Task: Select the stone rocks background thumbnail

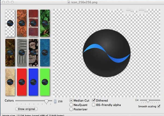Action: pos(33,53)
